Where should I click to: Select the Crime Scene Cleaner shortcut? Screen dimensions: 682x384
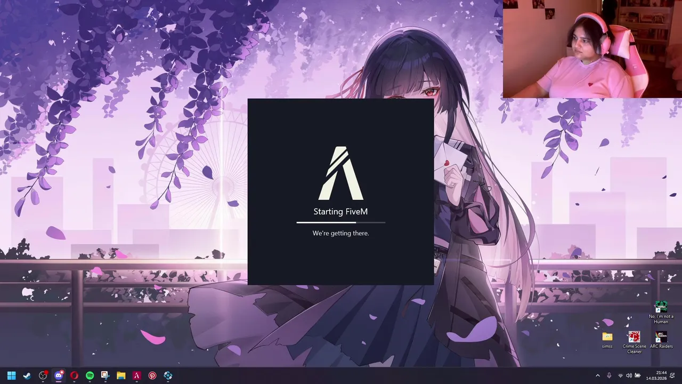(x=634, y=342)
